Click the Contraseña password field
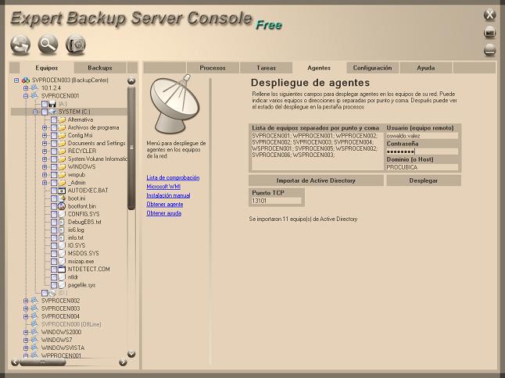This screenshot has height=378, width=505. point(421,152)
